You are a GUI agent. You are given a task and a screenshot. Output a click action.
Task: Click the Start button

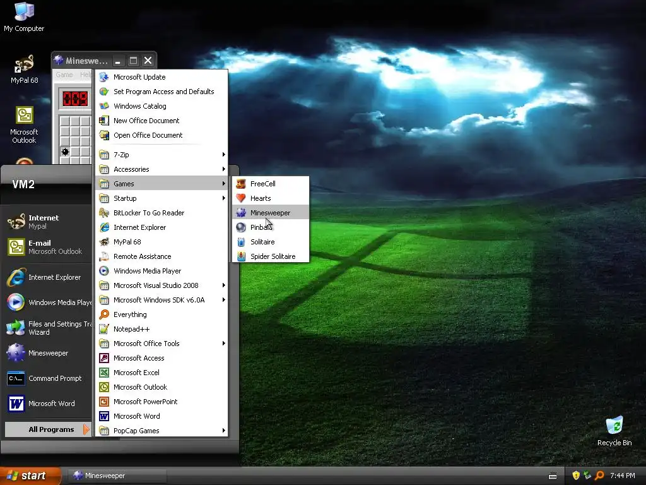(x=30, y=476)
